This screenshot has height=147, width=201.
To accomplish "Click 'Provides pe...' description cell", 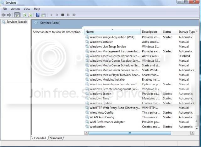I will [151, 122].
